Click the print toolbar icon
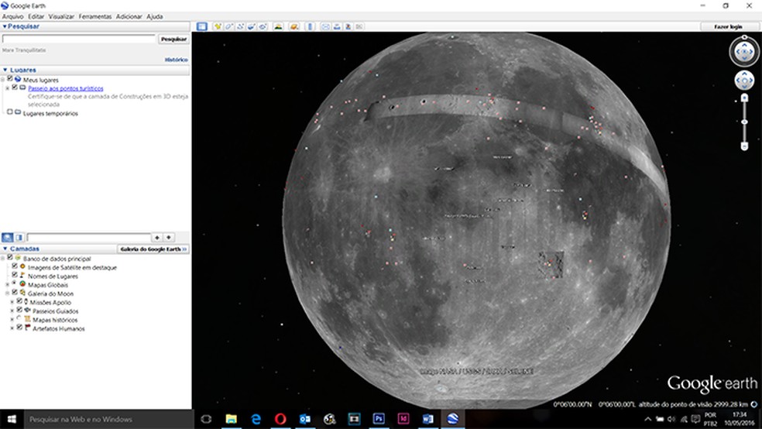The height and width of the screenshot is (429, 762). [337, 27]
